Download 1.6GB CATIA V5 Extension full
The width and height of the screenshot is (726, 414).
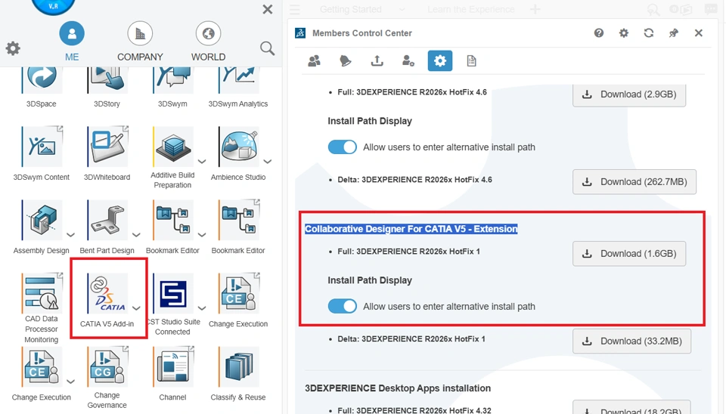629,254
